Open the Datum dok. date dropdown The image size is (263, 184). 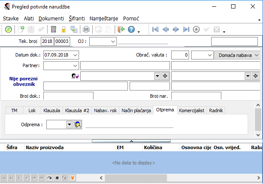point(75,55)
